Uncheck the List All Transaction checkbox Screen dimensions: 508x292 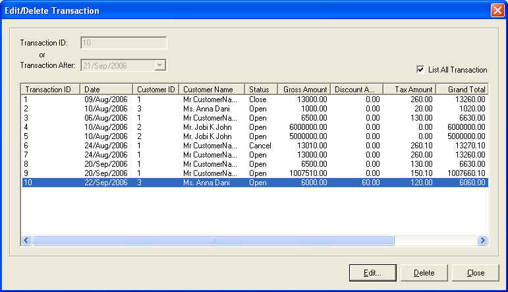point(420,69)
